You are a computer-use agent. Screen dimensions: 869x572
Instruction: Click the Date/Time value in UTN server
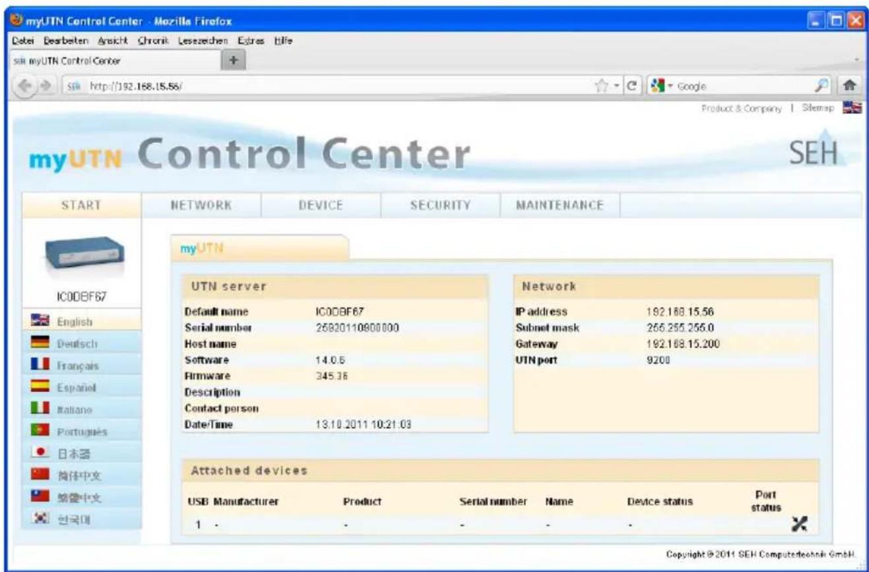[x=364, y=425]
